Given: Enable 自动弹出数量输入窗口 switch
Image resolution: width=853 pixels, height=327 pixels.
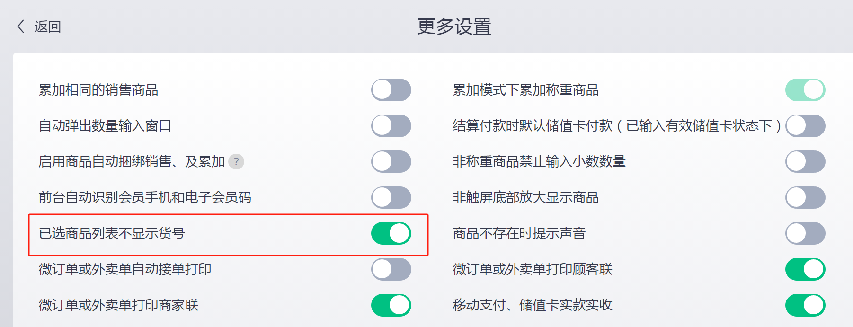Looking at the screenshot, I should (x=391, y=126).
